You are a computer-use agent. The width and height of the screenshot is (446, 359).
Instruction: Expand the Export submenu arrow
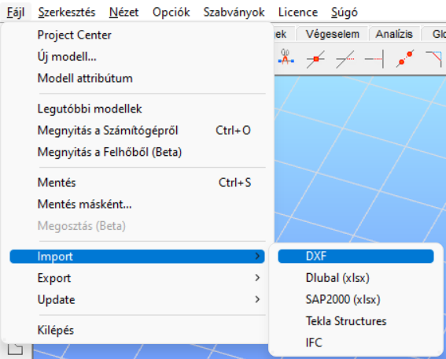pyautogui.click(x=257, y=278)
